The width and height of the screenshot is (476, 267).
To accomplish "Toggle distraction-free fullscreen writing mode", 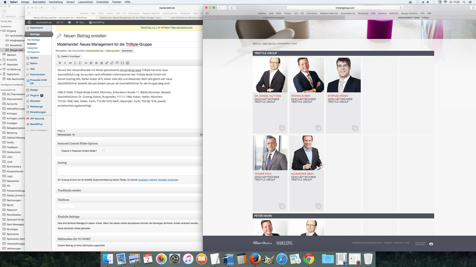I will (x=122, y=63).
